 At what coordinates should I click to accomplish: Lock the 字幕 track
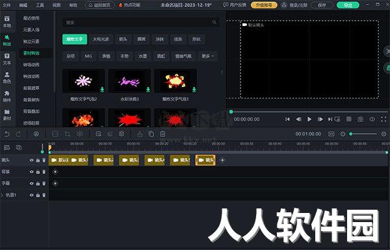(38, 183)
